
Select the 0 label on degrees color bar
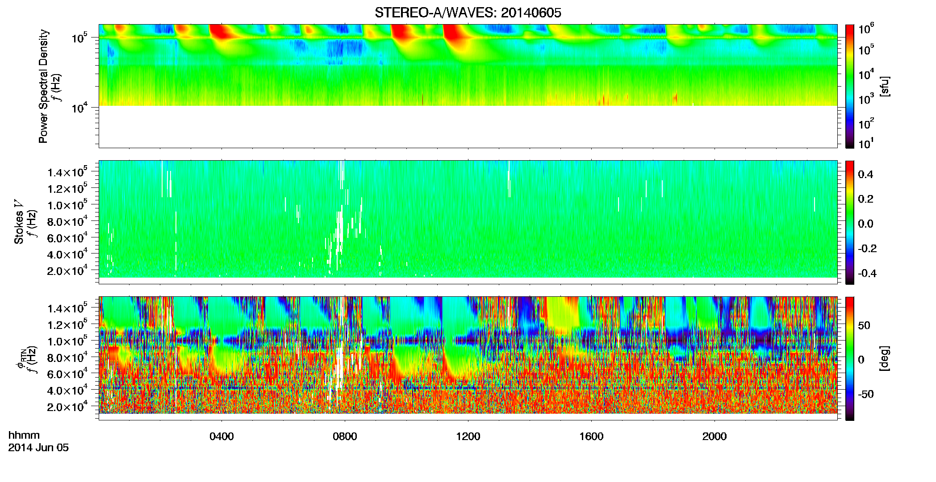click(x=861, y=360)
